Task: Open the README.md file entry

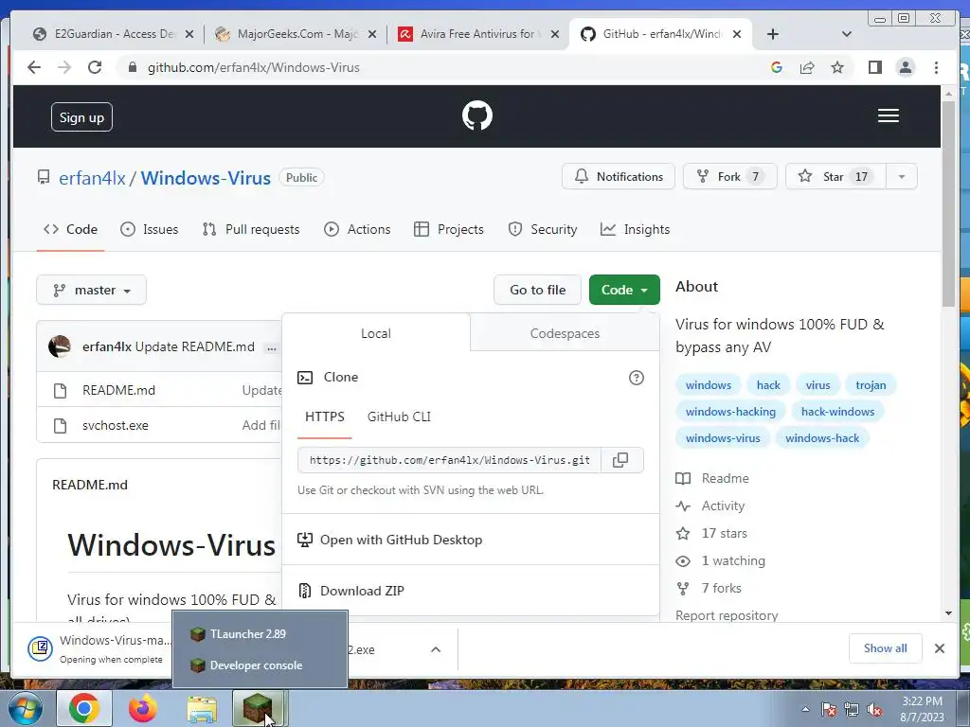Action: [x=118, y=390]
